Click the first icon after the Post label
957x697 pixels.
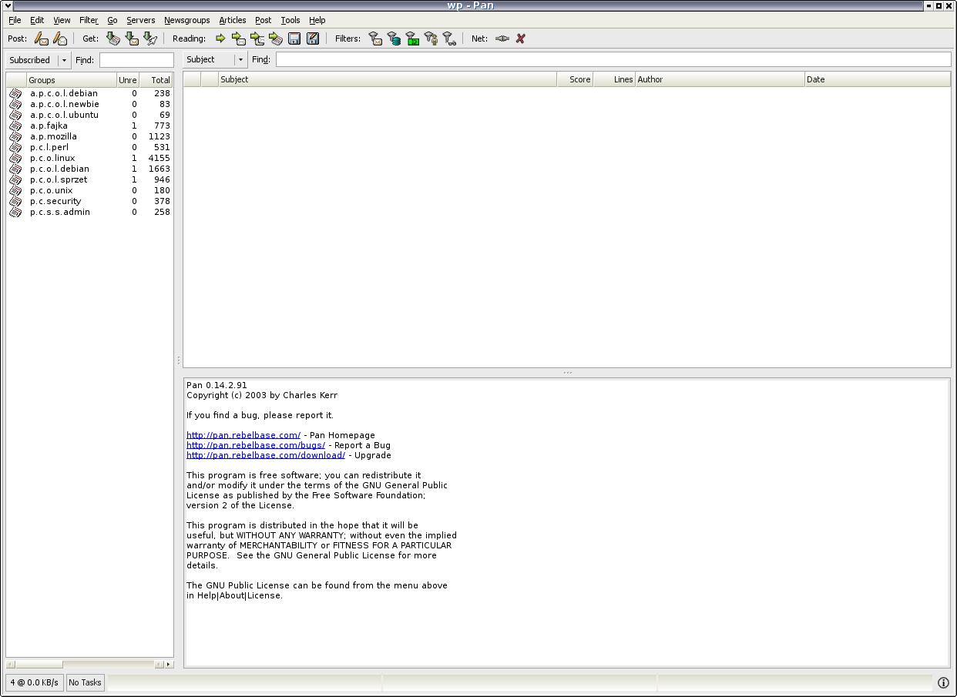(42, 39)
